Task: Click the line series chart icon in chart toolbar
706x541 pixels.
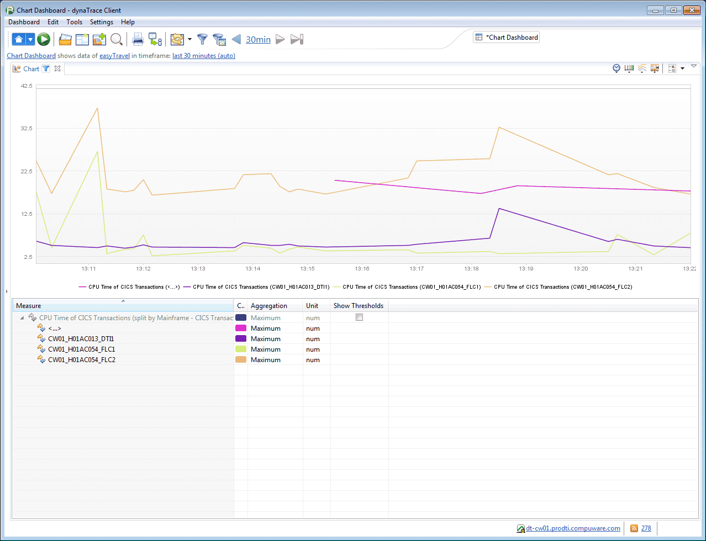Action: [x=642, y=68]
